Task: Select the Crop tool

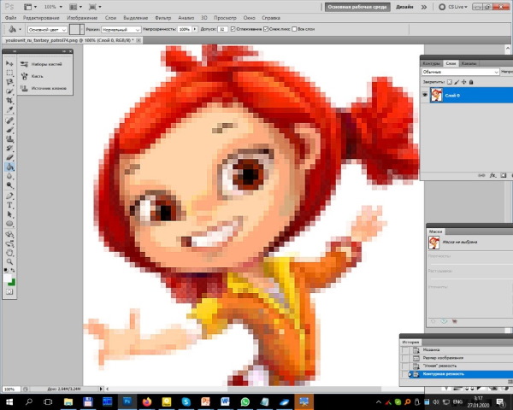Action: pos(9,101)
